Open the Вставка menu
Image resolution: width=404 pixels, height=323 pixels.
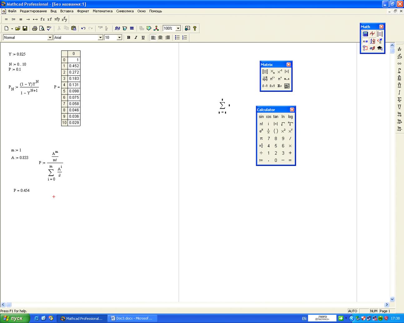click(67, 11)
